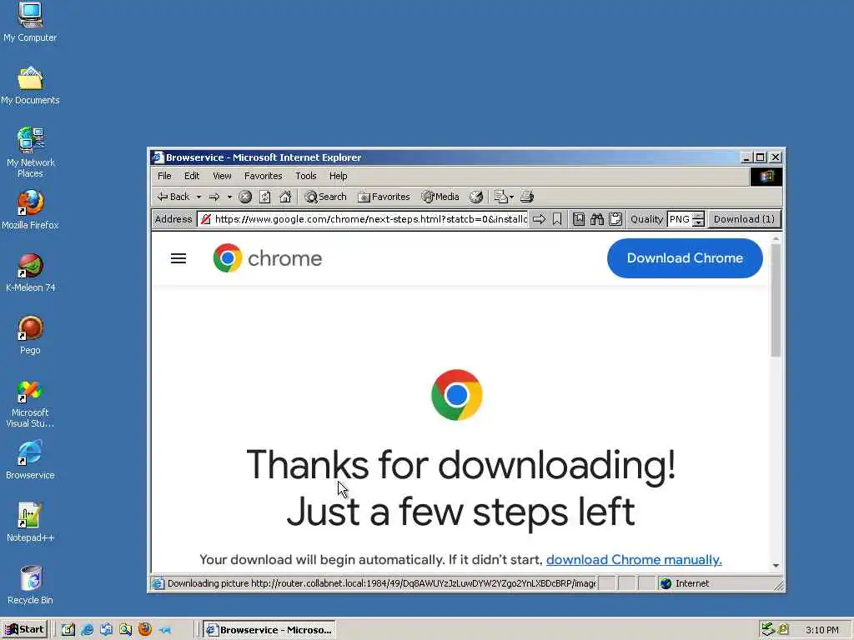Select the My Computer desktop icon
Screen dimensions: 854x640
click(x=30, y=22)
